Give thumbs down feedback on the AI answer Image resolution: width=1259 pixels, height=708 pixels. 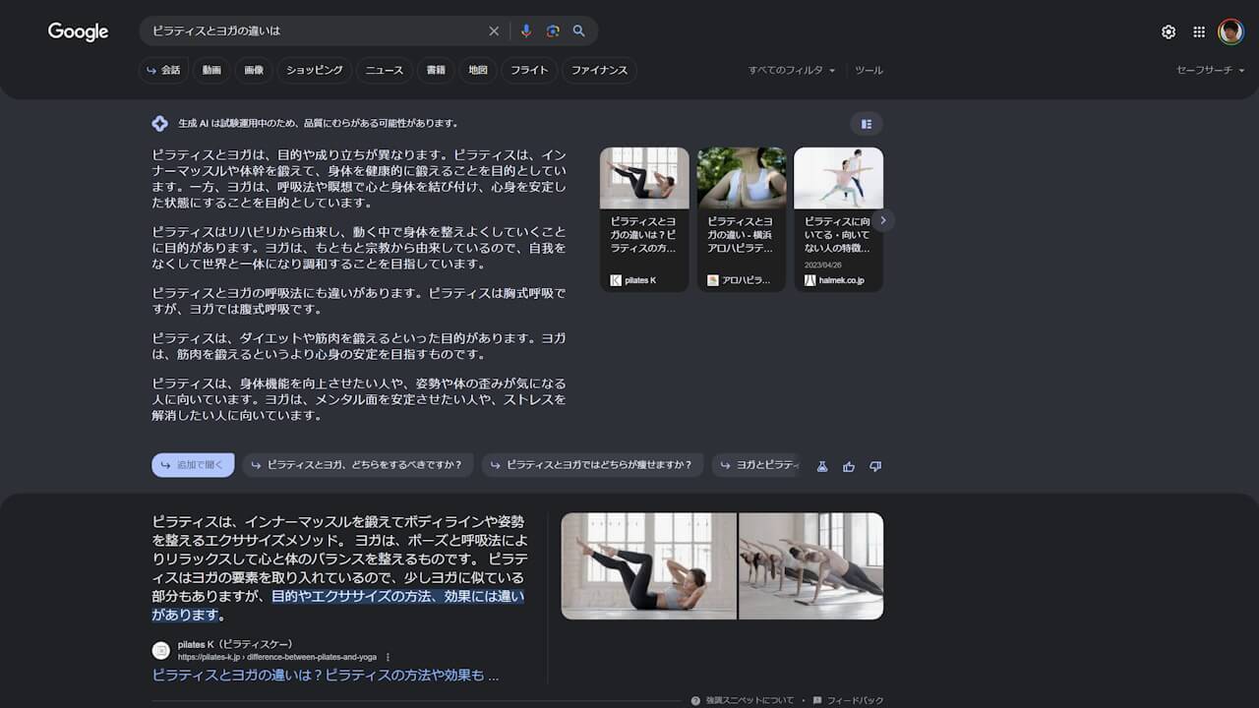pyautogui.click(x=874, y=465)
